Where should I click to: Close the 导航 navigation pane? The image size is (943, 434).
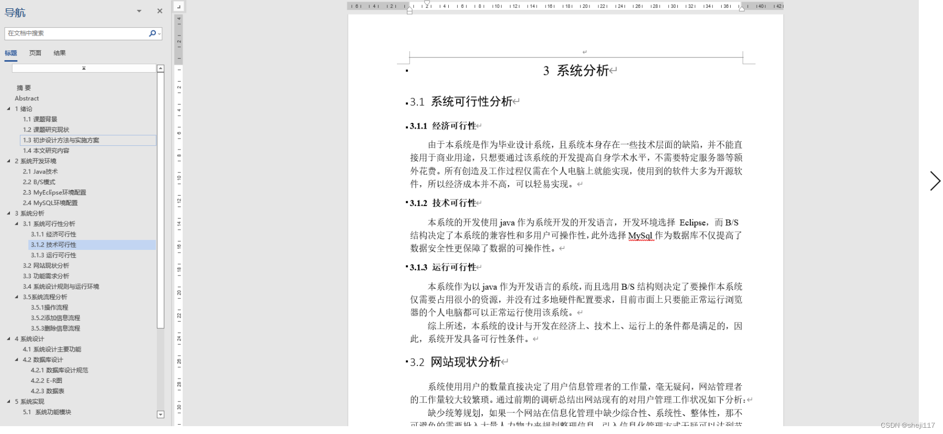[160, 11]
